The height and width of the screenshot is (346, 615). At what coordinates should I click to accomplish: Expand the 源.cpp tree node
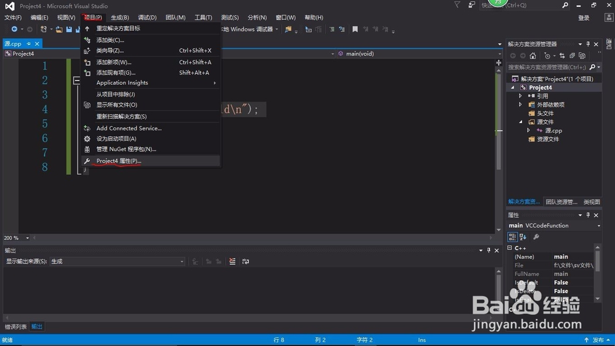[528, 131]
